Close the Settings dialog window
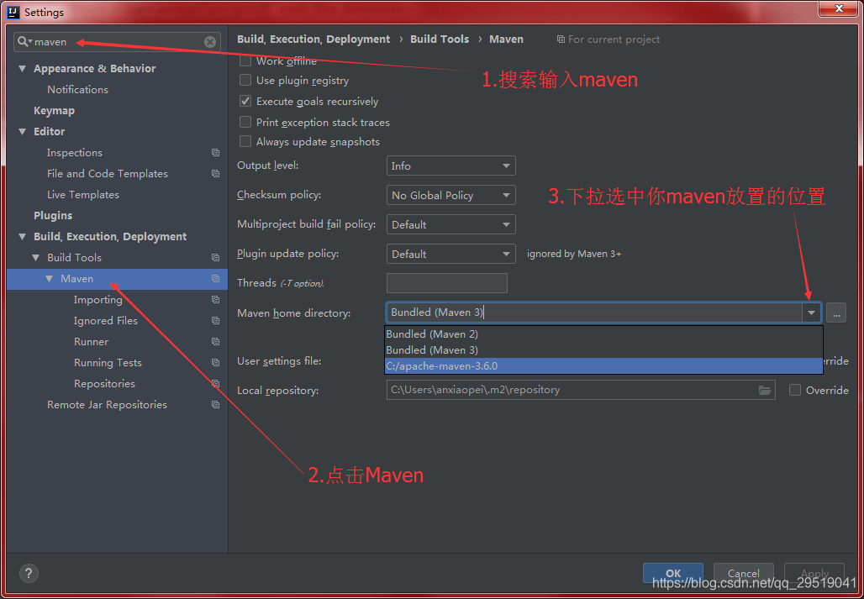 839,8
